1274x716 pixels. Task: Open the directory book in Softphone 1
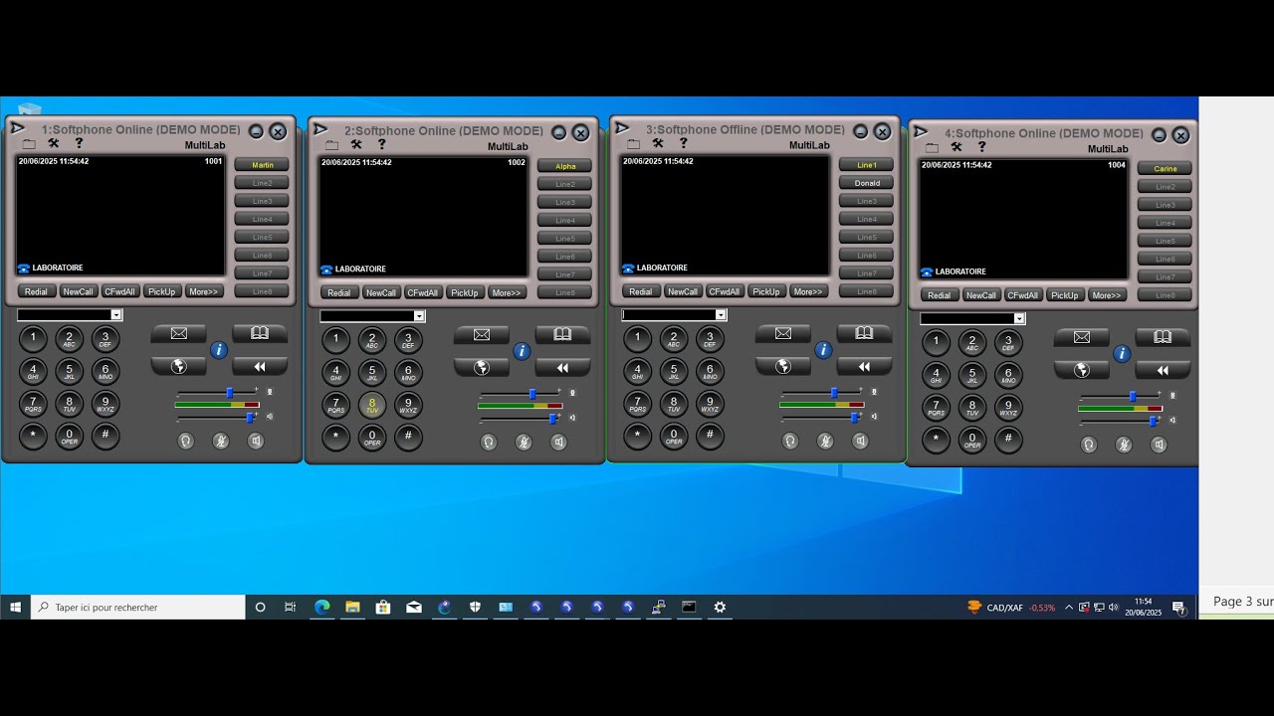point(260,334)
